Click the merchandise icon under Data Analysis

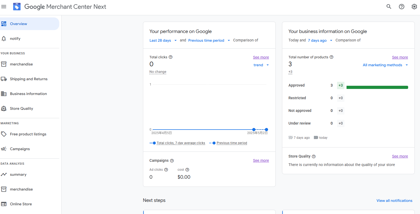coord(4,189)
